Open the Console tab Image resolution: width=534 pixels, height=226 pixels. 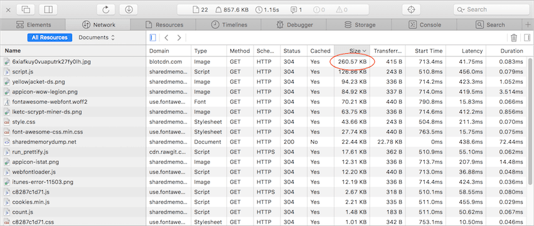[424, 25]
